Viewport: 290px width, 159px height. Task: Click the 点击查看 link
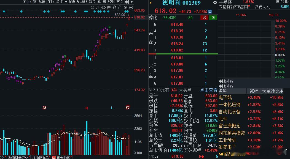pos(208,90)
